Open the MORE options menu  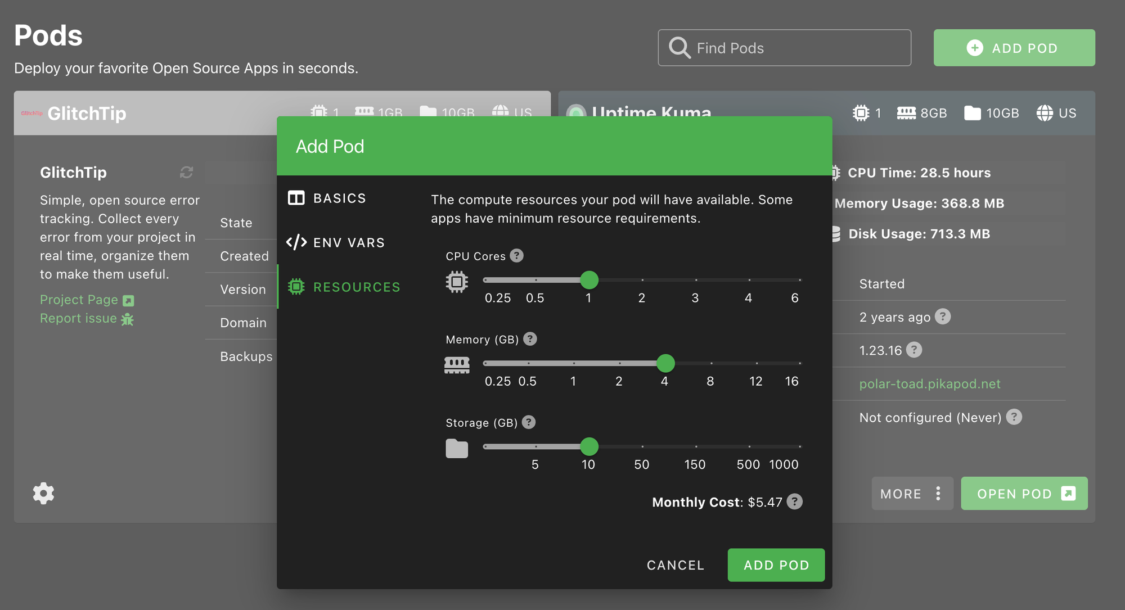pyautogui.click(x=911, y=494)
